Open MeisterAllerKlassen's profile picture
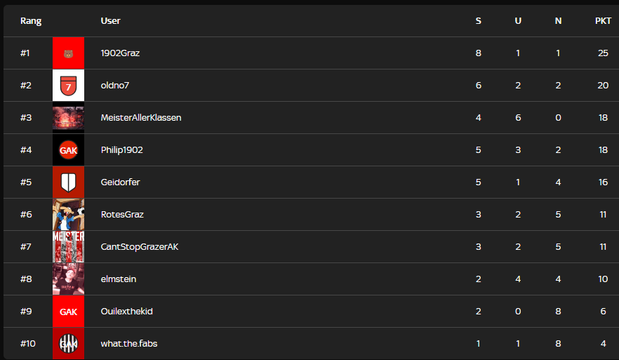 [68, 118]
